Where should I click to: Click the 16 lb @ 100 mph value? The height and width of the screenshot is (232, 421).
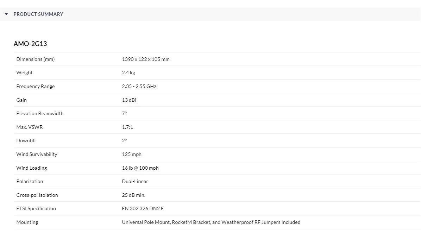tap(140, 168)
